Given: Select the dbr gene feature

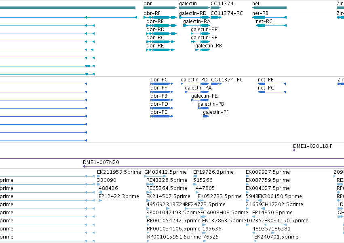Looking at the screenshot, I should [160, 8].
